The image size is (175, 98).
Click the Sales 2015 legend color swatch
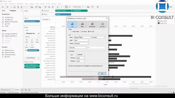(x=159, y=23)
